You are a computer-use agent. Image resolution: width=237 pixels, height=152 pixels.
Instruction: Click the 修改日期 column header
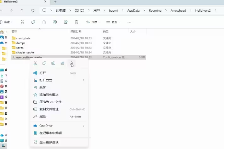[76, 32]
